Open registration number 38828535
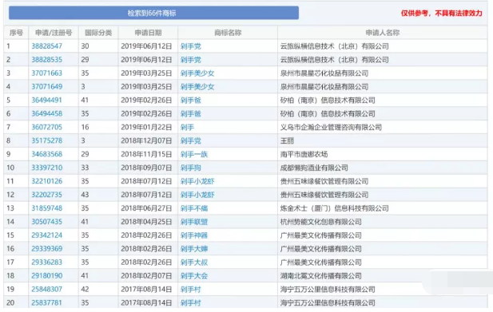The height and width of the screenshot is (312, 493). coord(46,60)
